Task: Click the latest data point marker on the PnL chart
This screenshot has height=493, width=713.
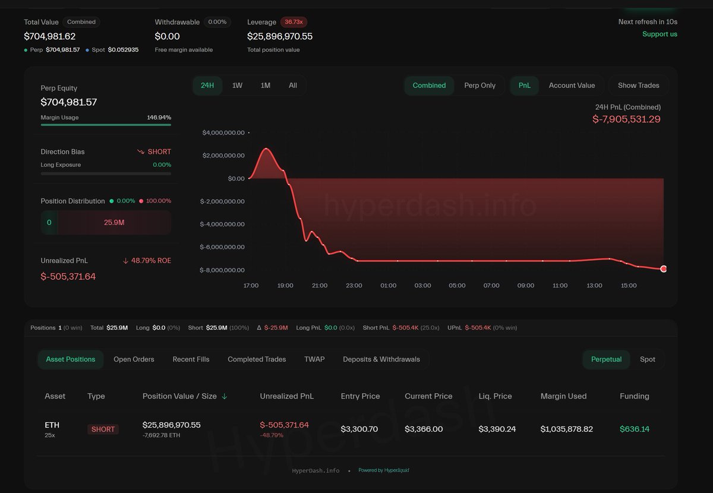Action: click(663, 269)
